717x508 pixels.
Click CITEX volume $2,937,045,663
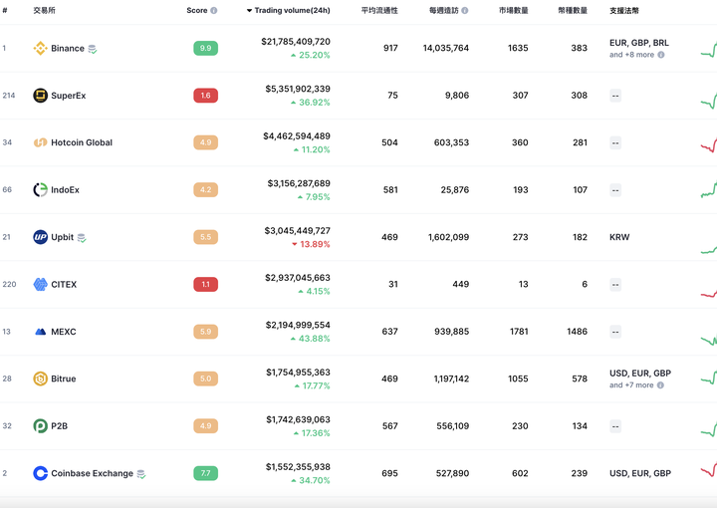click(x=298, y=278)
